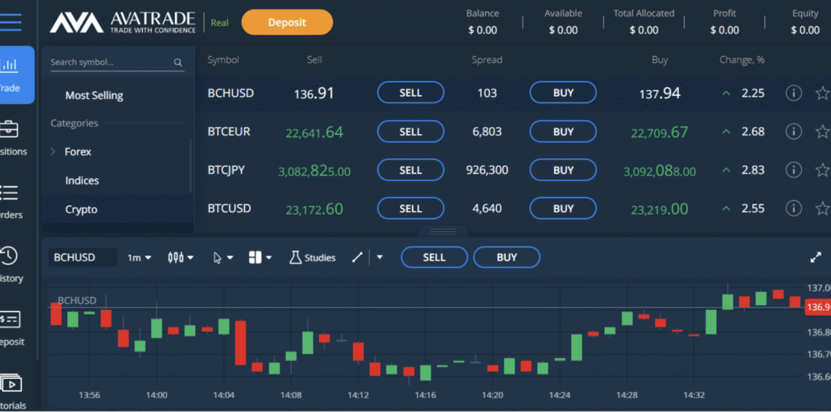The height and width of the screenshot is (412, 831).
Task: Expand the chart to fullscreen
Action: 815,258
